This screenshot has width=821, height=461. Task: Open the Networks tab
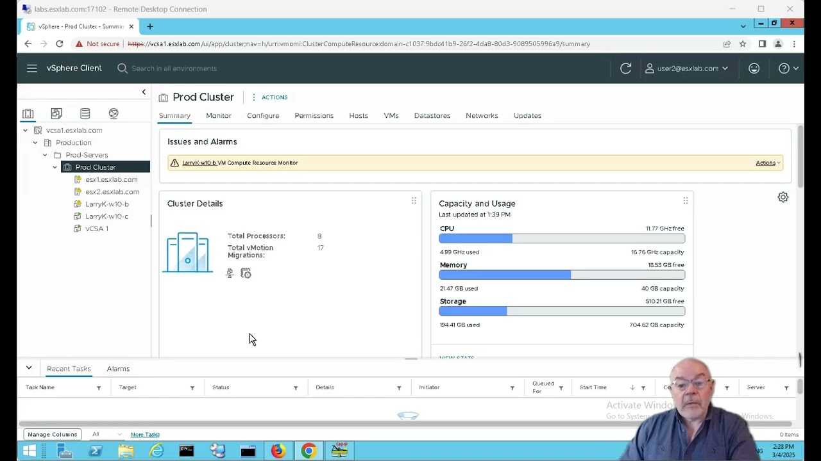pyautogui.click(x=482, y=116)
